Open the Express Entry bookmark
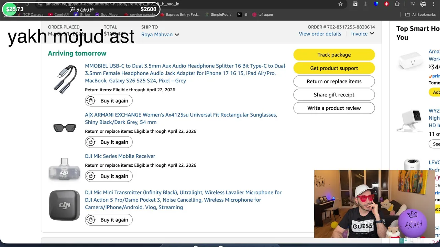 click(x=179, y=14)
